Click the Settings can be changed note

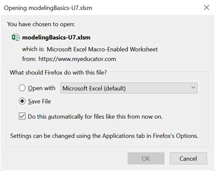pos(104,136)
